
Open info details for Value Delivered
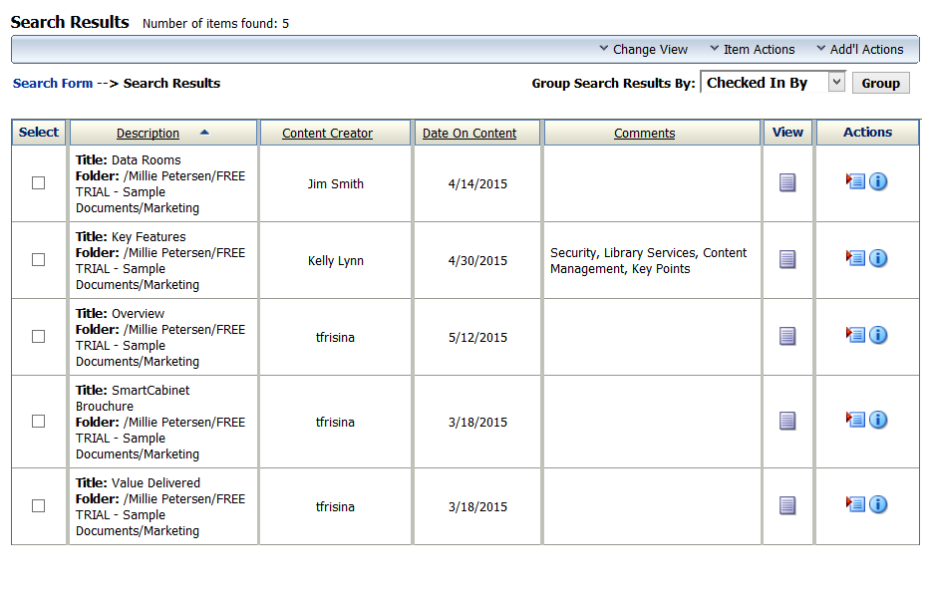click(878, 504)
